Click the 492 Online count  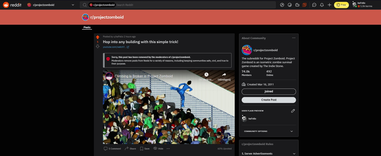[269, 71]
